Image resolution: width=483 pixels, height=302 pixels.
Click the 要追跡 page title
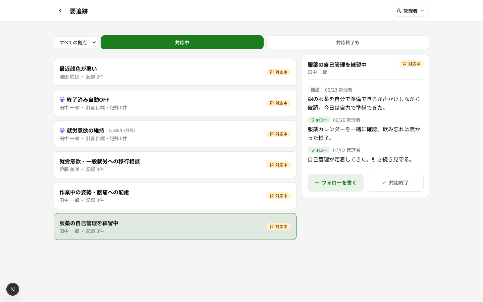[x=79, y=11]
